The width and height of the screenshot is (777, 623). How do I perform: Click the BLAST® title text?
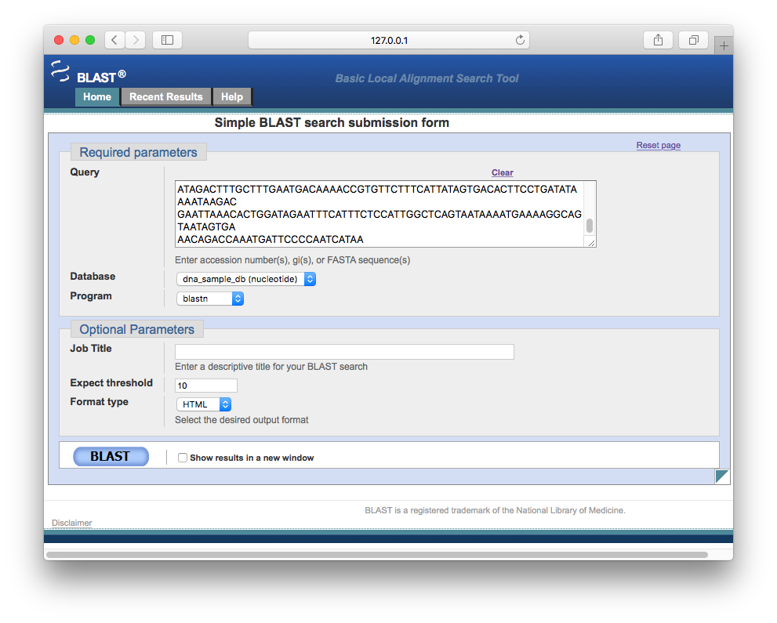[101, 77]
